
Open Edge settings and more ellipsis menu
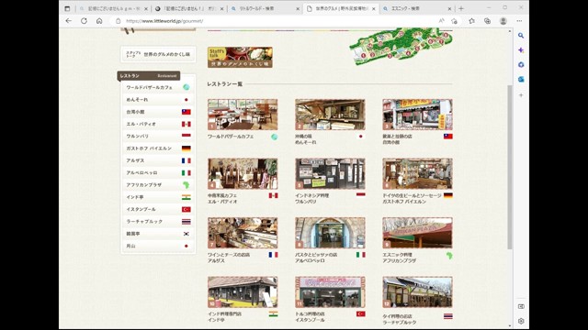[x=519, y=21]
